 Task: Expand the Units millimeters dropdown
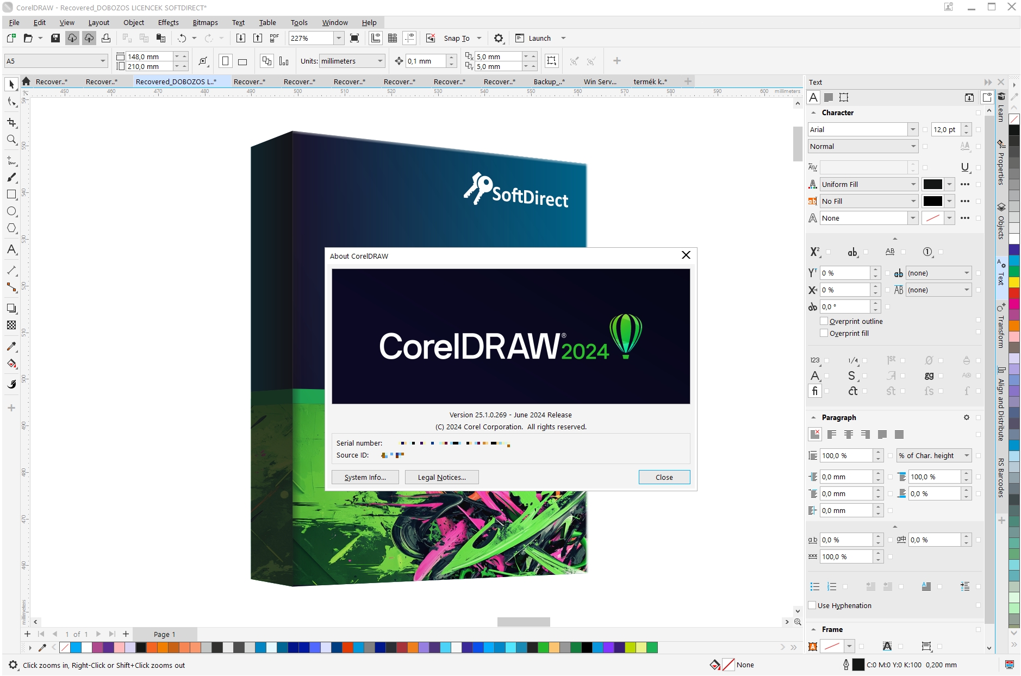coord(380,61)
